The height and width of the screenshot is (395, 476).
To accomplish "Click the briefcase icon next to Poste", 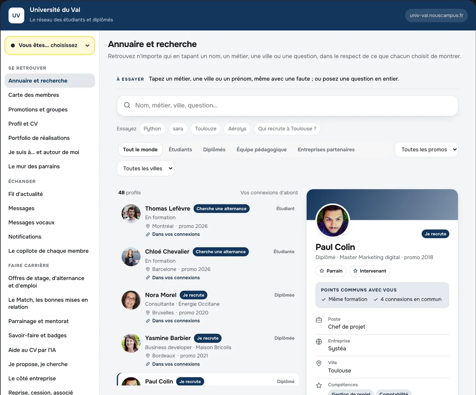I will click(x=319, y=320).
